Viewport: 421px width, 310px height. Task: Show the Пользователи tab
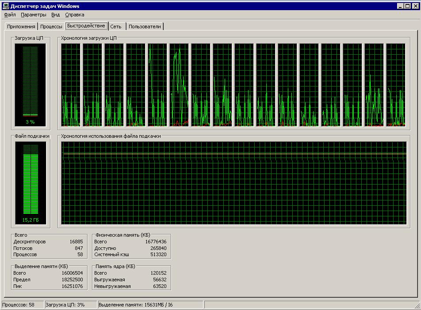click(x=145, y=26)
